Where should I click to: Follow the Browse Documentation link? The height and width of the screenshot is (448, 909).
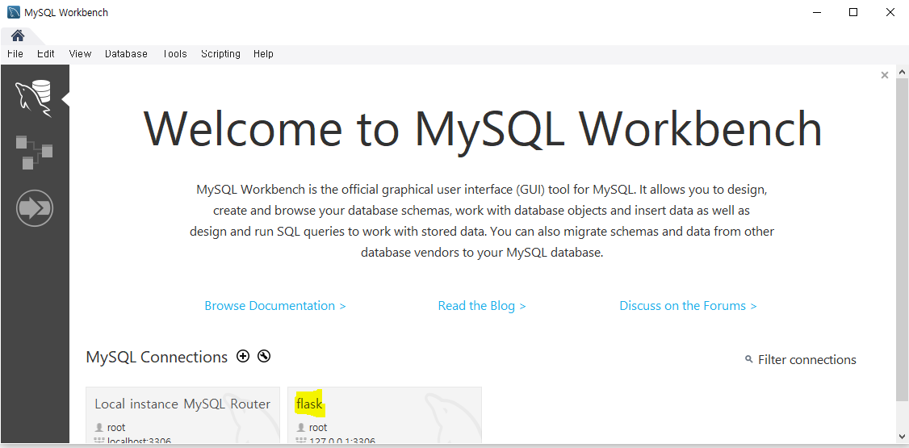click(275, 306)
